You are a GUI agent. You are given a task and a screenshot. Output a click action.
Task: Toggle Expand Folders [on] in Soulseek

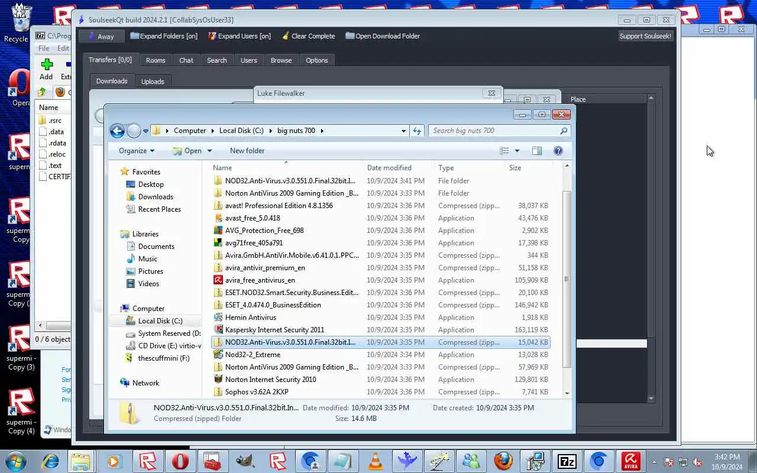tap(164, 36)
